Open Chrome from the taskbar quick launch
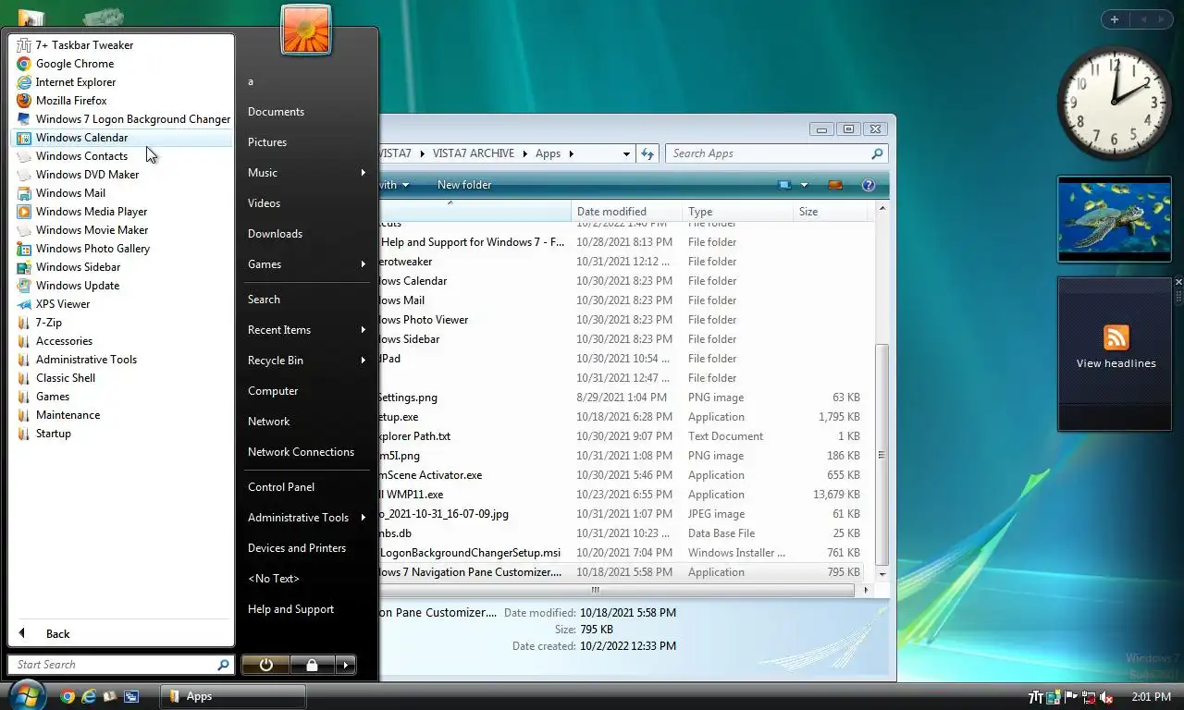The image size is (1184, 710). 67,696
